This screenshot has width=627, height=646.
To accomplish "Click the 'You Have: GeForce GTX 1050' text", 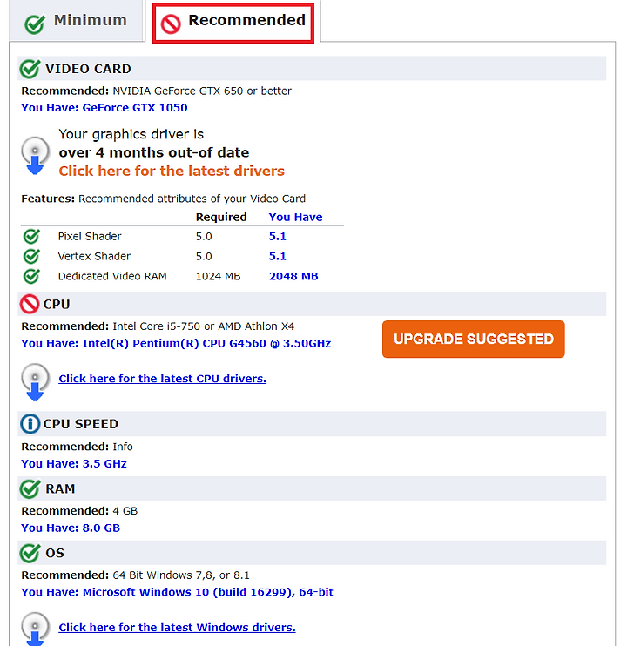I will click(104, 108).
